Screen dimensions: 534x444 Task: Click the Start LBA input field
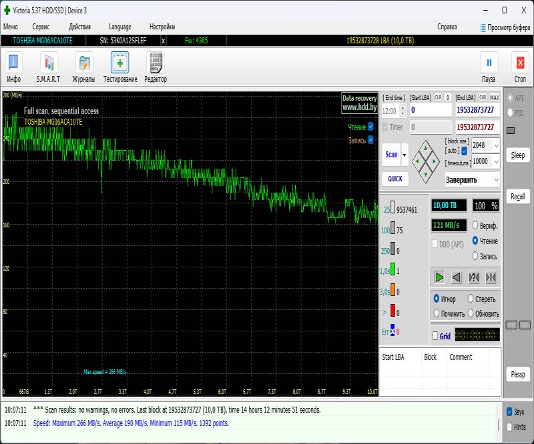point(431,110)
